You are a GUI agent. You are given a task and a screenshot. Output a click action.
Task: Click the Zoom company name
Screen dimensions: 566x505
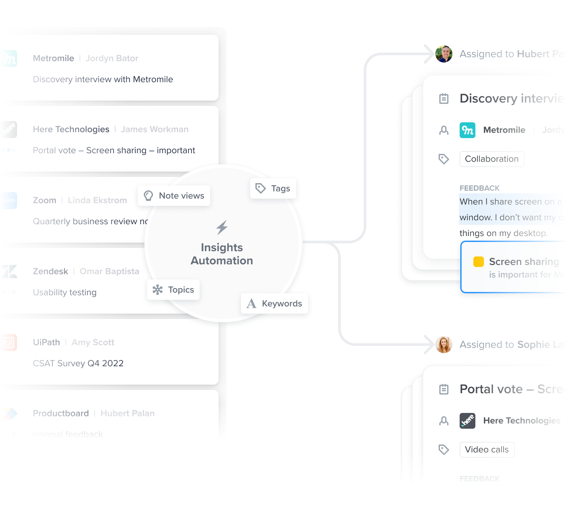[x=45, y=200]
